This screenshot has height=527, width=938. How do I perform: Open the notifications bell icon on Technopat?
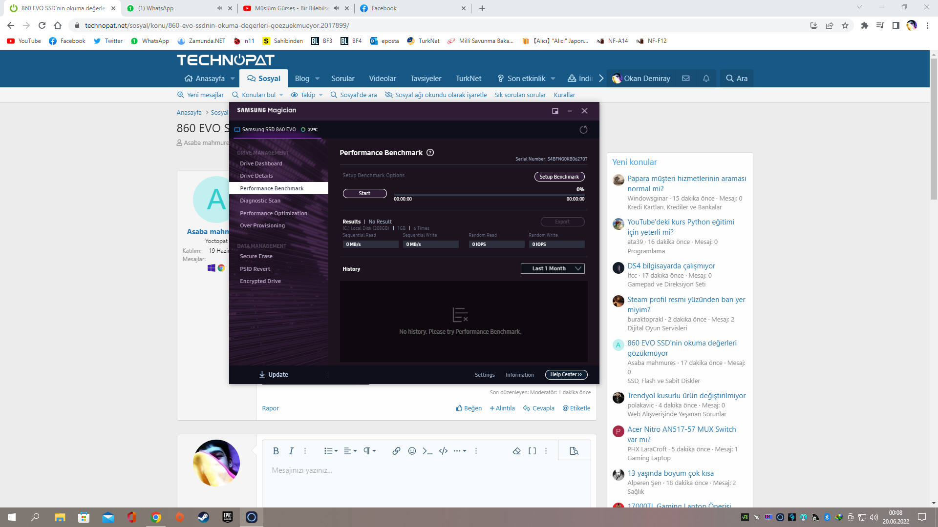pos(706,79)
